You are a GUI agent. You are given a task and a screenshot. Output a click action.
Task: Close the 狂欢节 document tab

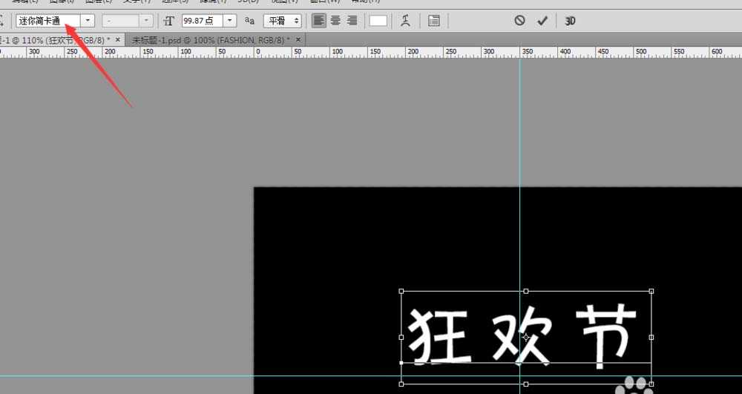pos(118,40)
